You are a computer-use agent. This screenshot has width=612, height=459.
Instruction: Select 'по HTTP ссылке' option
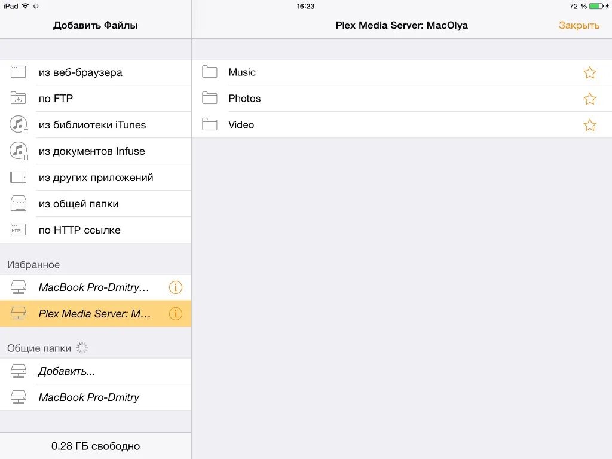click(x=96, y=230)
